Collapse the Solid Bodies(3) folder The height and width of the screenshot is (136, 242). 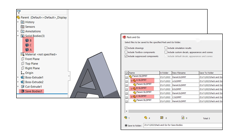pos(18,36)
